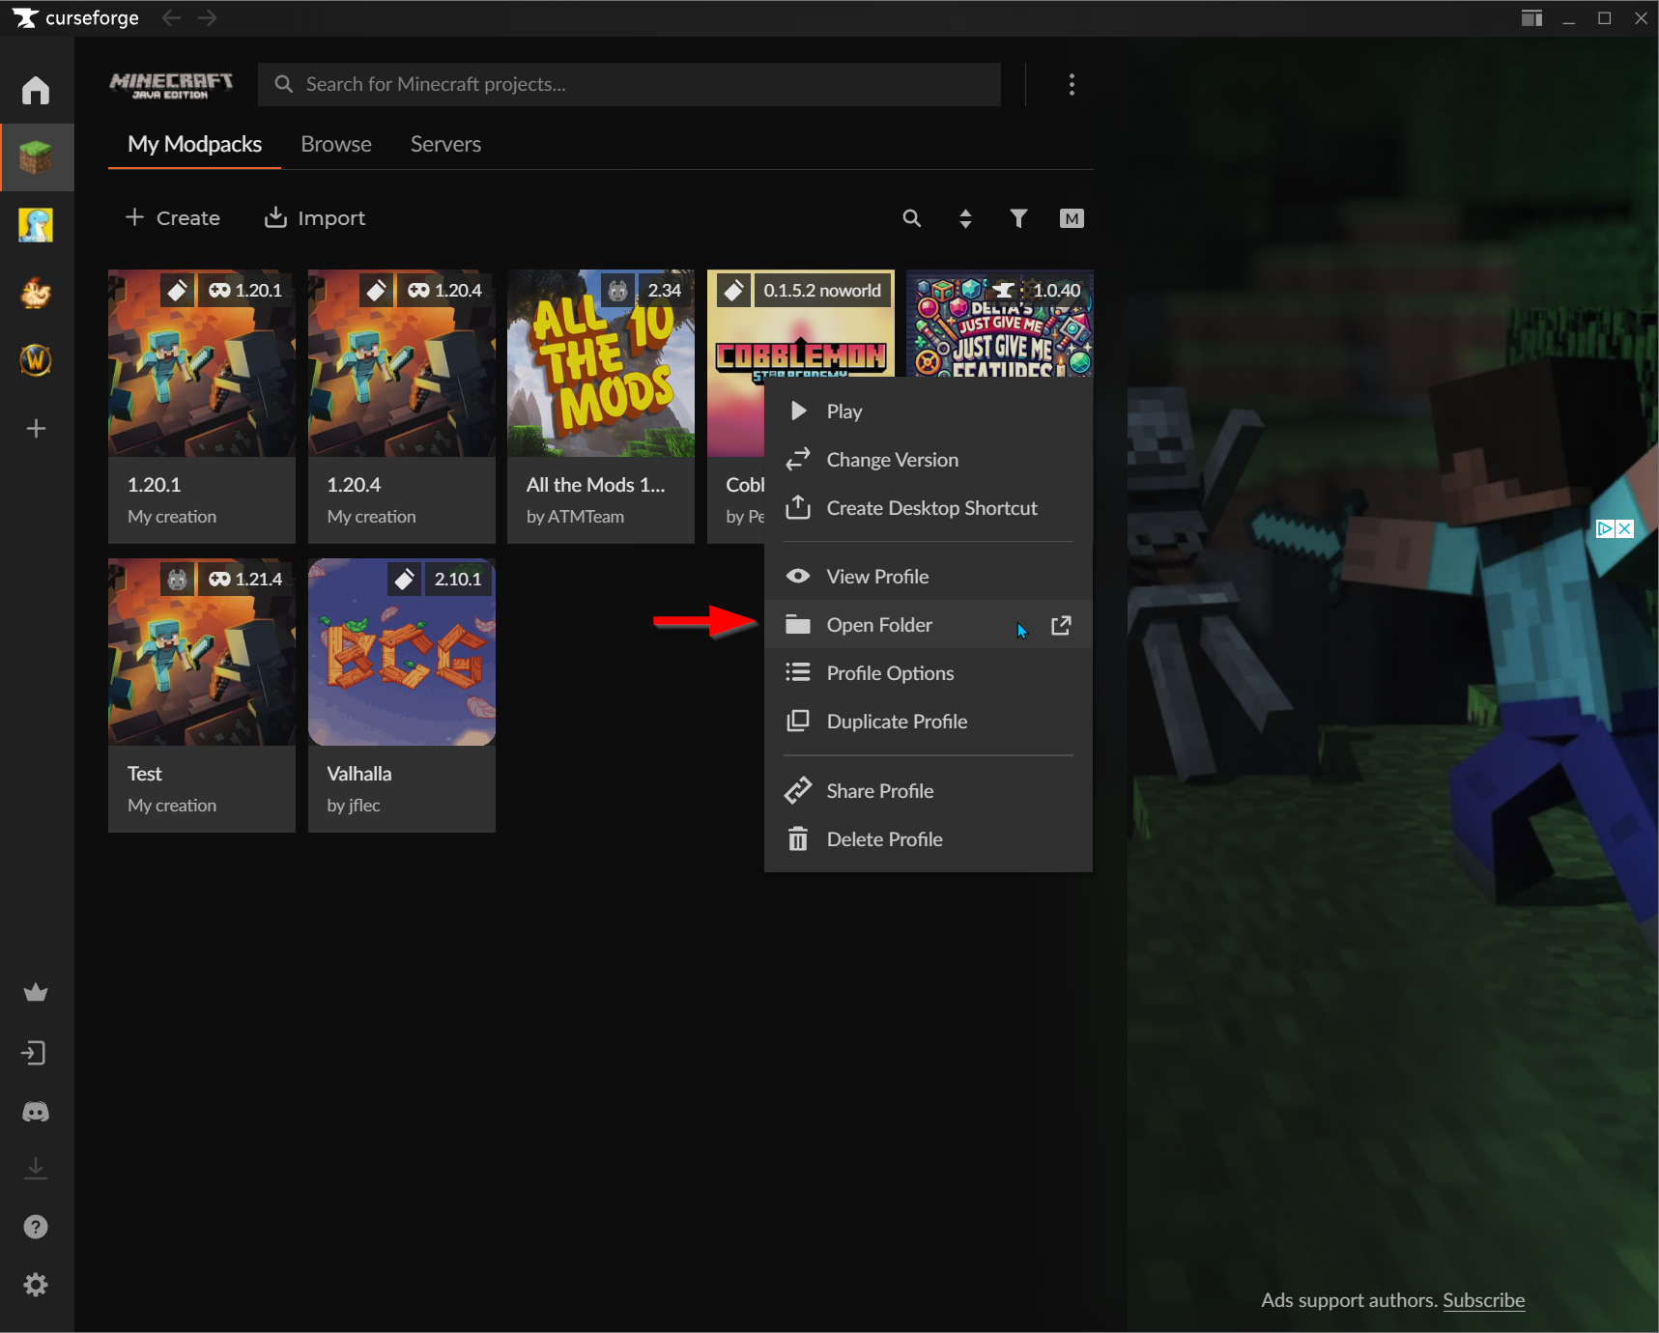Click the help question mark icon
This screenshot has height=1333, width=1659.
click(36, 1227)
